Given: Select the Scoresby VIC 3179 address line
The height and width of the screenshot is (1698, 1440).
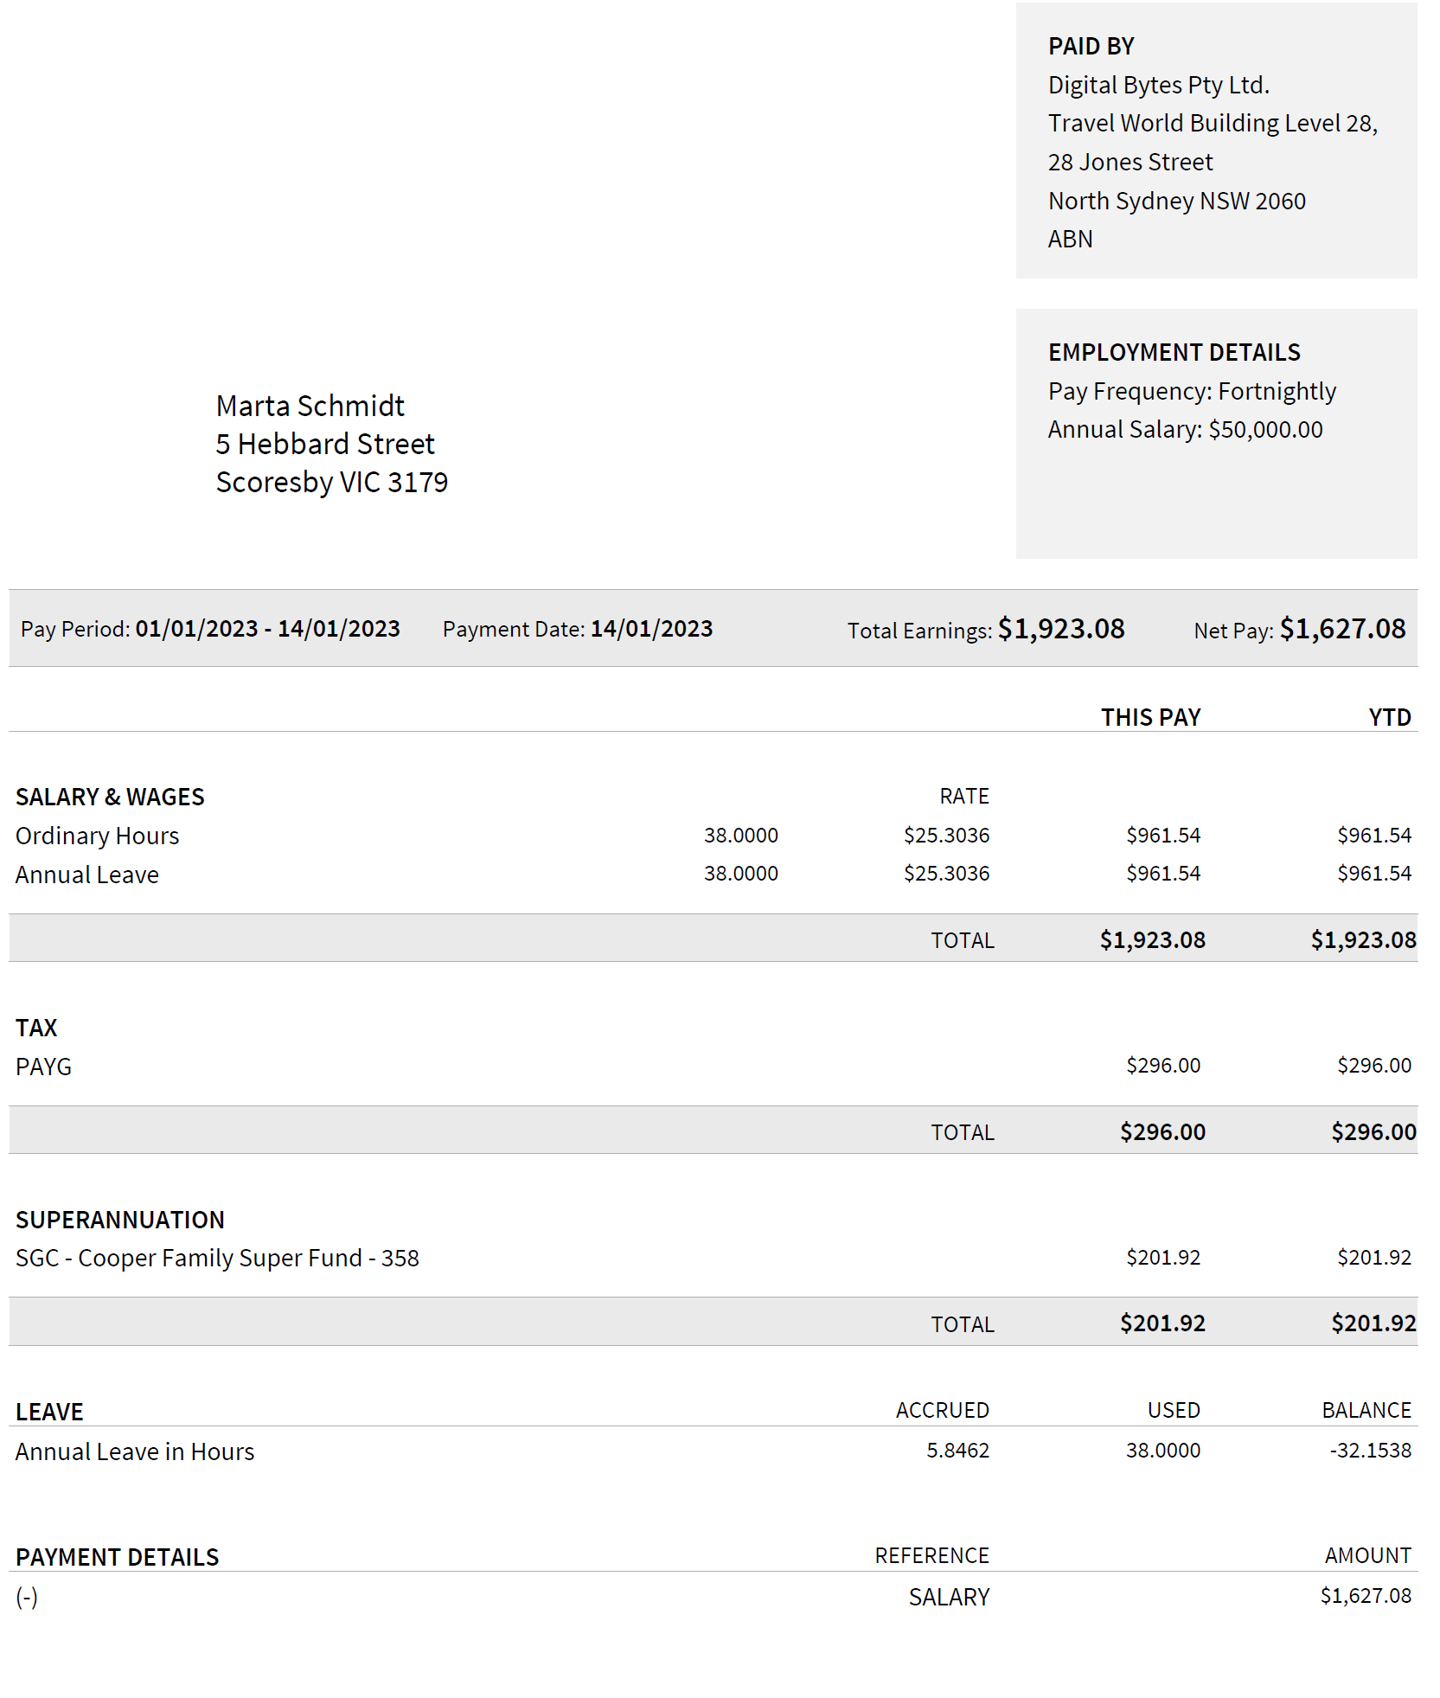Looking at the screenshot, I should (x=331, y=483).
